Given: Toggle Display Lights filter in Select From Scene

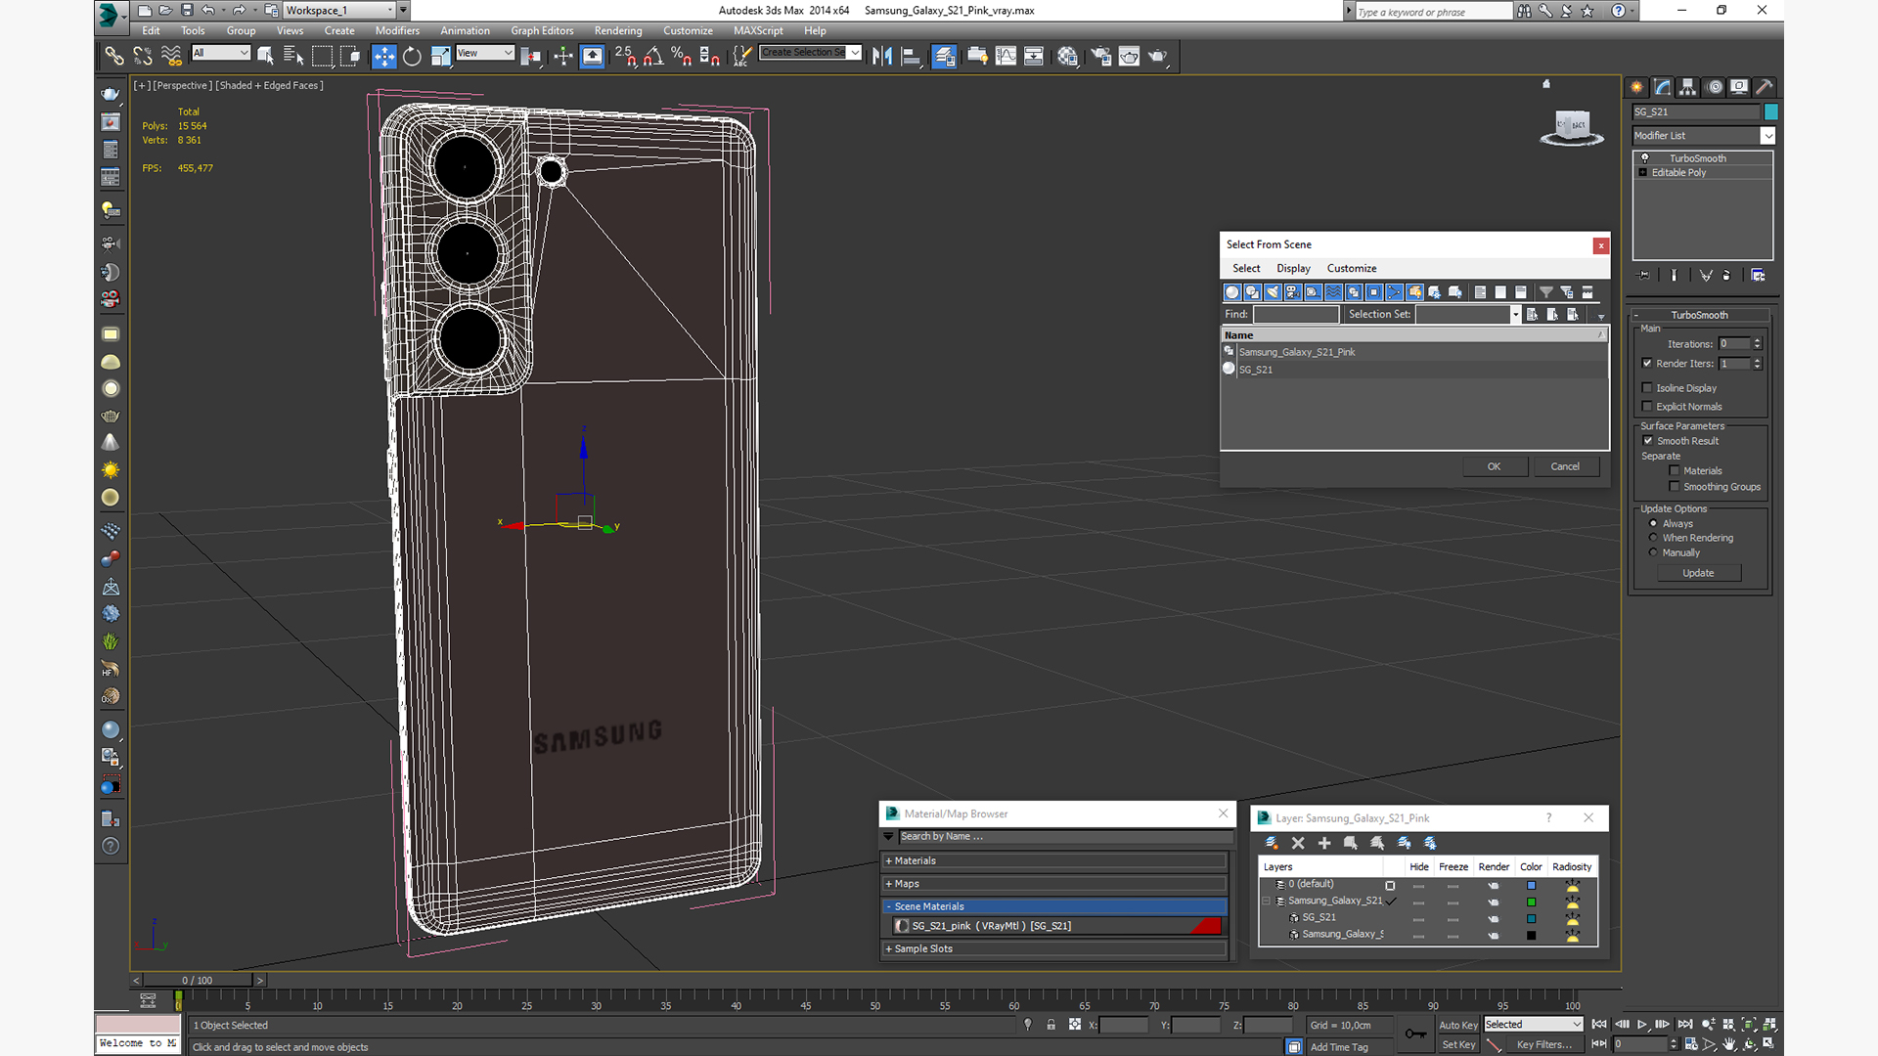Looking at the screenshot, I should click(x=1273, y=292).
